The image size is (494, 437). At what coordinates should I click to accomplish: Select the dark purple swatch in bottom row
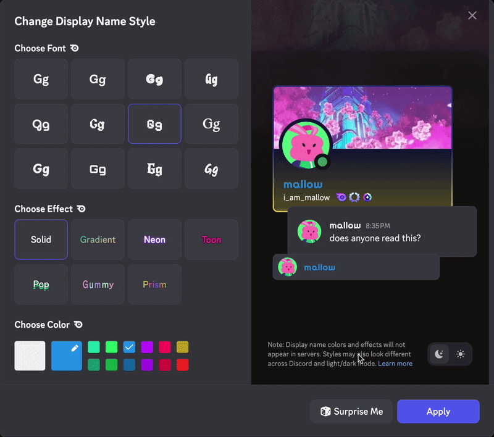[x=147, y=365]
